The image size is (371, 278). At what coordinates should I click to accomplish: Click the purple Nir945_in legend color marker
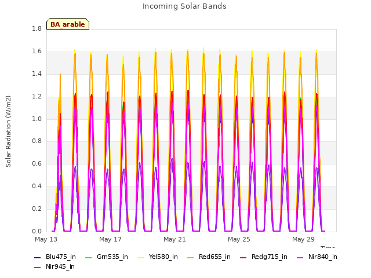37,268
